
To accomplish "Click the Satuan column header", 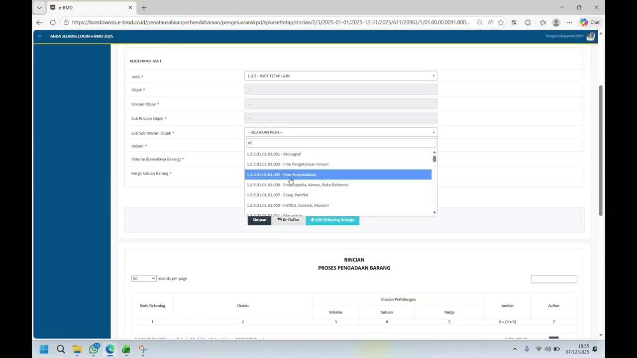I will (x=387, y=312).
